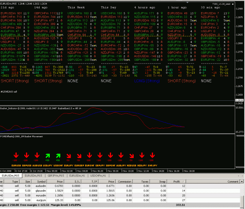
Task: Click the red down arrow above AUDUSD
Action: pos(37,155)
